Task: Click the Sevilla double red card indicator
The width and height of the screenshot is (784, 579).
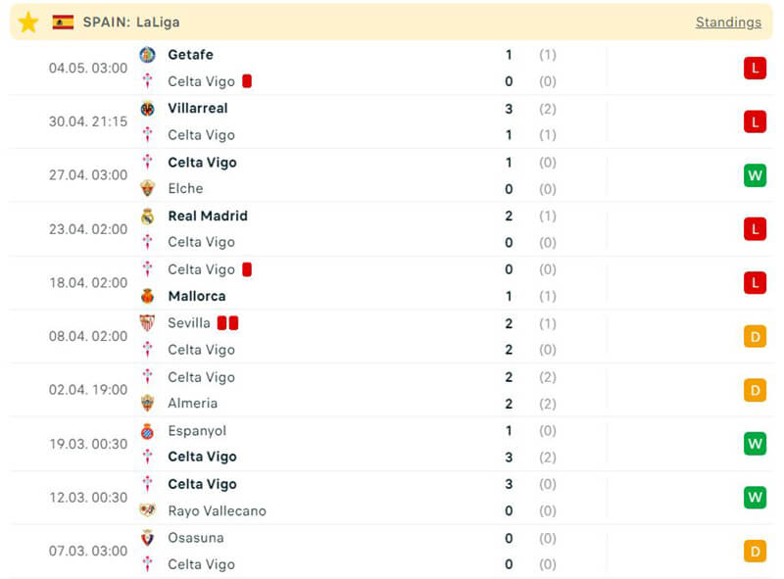Action: (x=228, y=323)
